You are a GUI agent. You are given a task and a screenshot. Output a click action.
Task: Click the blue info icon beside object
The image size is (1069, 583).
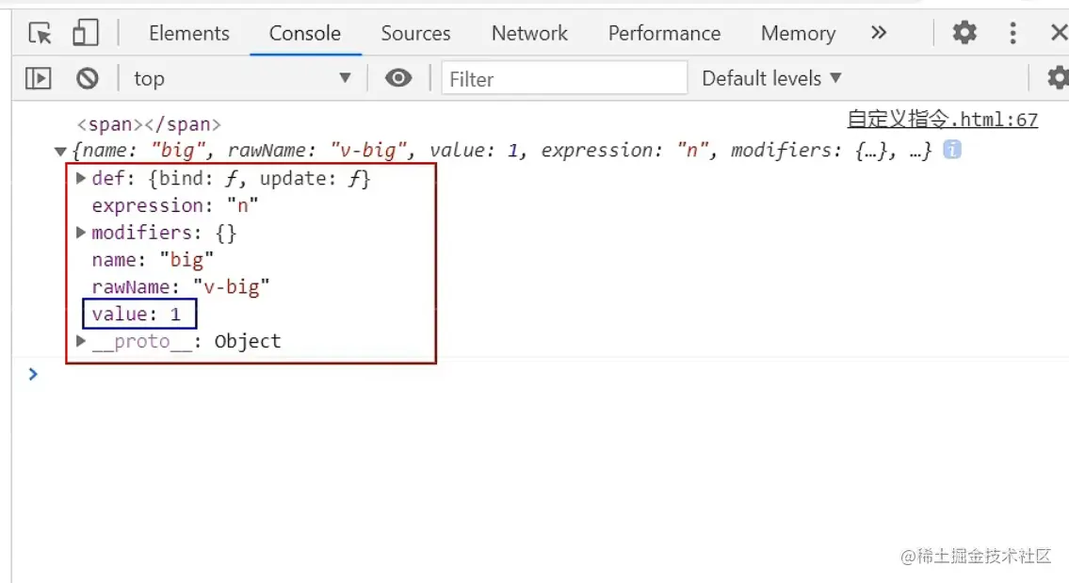point(952,150)
